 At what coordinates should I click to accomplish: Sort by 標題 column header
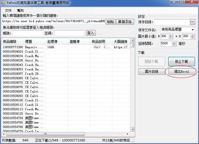[x=34, y=42]
